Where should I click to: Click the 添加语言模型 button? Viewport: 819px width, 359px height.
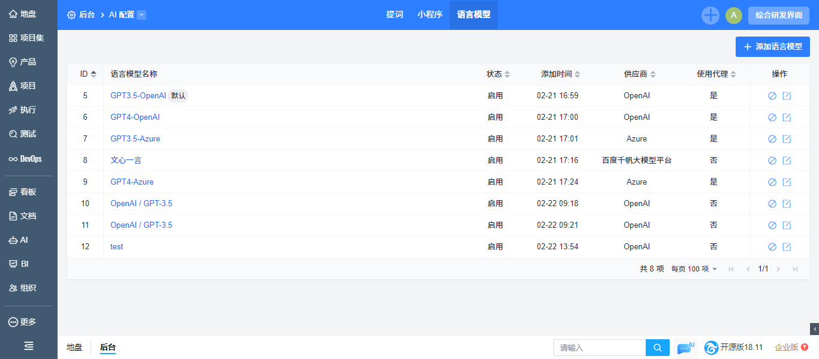click(x=772, y=47)
